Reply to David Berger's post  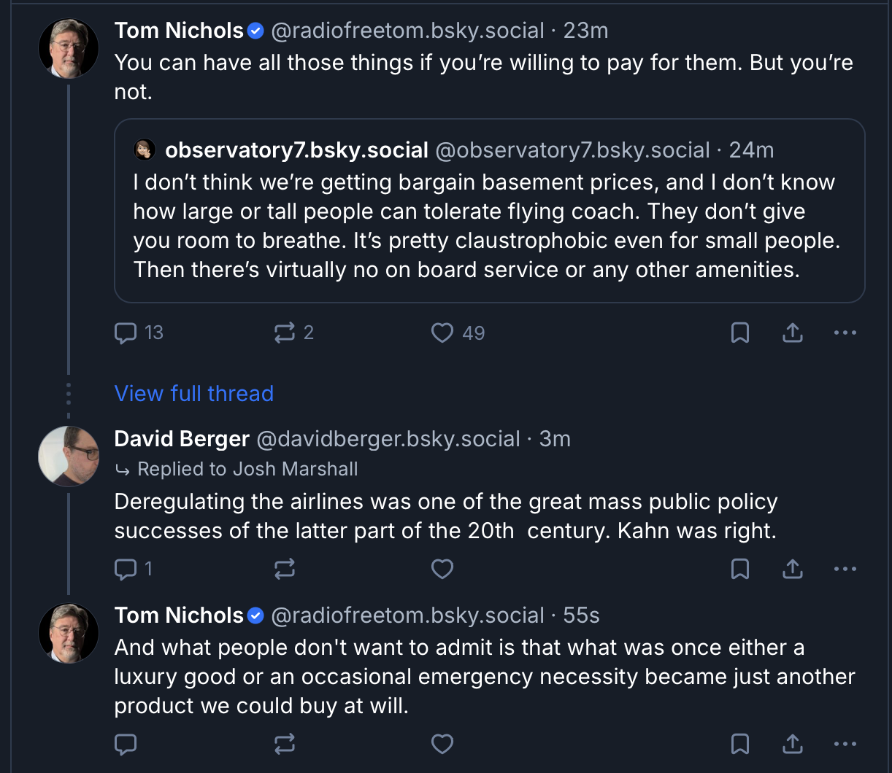(x=126, y=569)
